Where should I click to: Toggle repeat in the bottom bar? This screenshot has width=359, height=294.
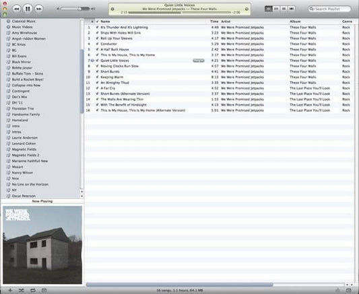click(33, 291)
